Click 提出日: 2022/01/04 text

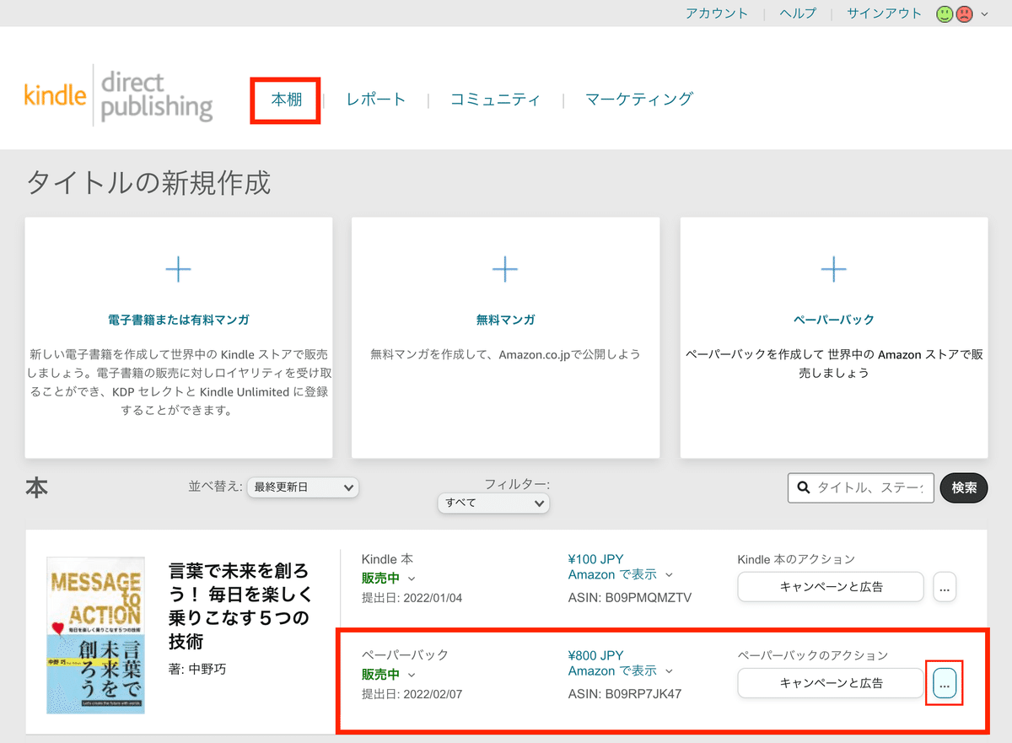tap(412, 598)
